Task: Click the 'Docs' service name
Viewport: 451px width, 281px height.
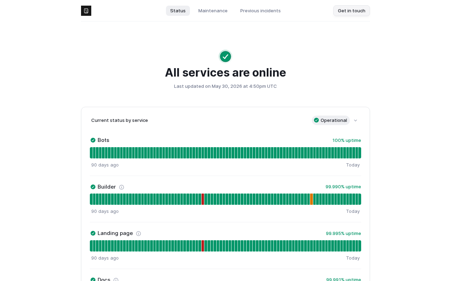Action: coord(104,279)
